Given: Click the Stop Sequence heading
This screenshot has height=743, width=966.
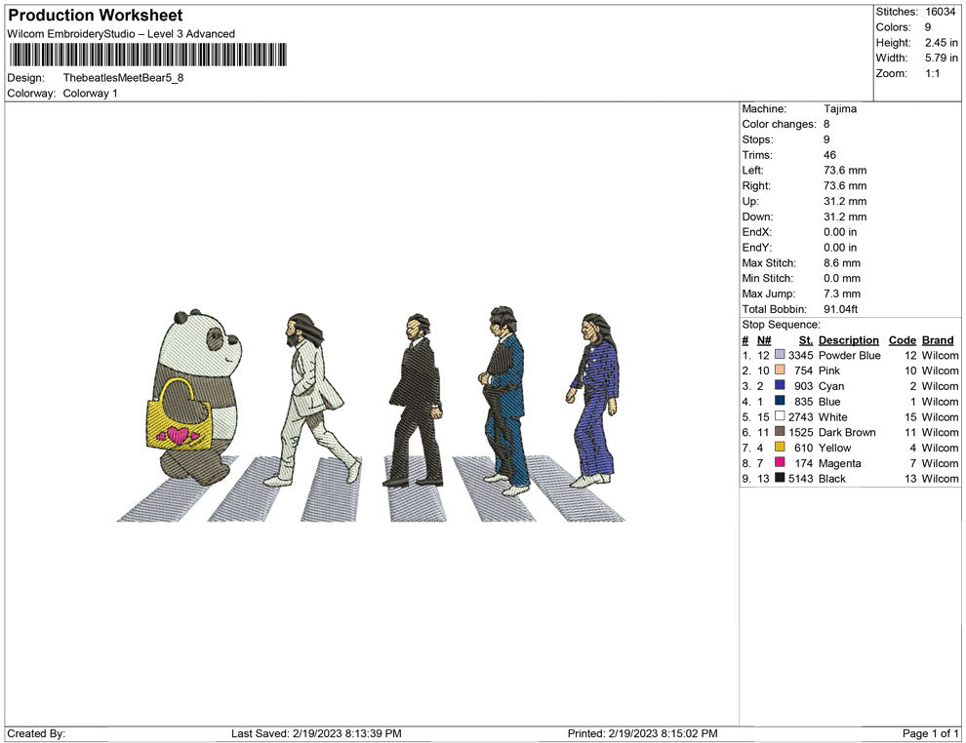Looking at the screenshot, I should point(782,325).
